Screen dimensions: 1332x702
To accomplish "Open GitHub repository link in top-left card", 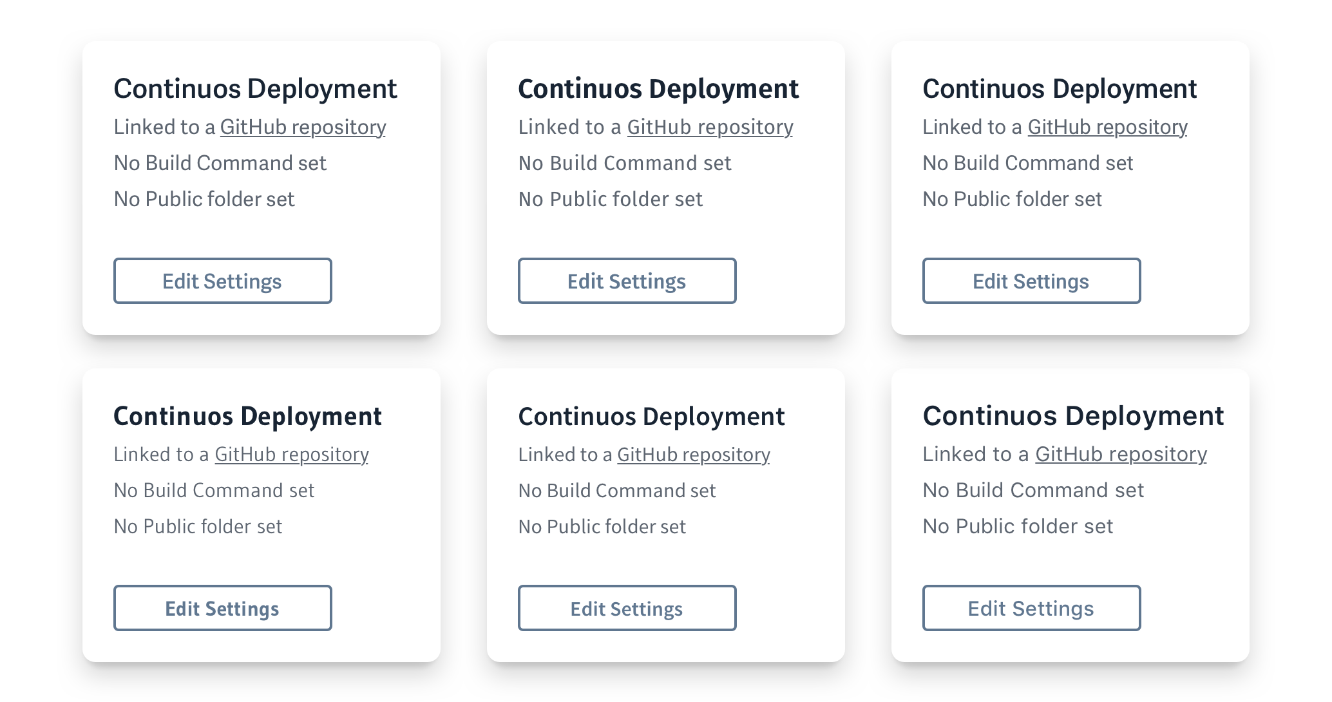I will pyautogui.click(x=303, y=128).
